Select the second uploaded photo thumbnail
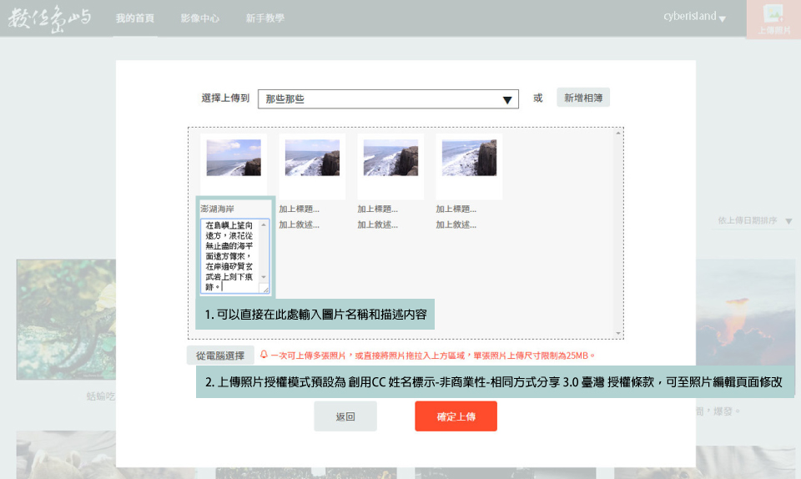 (x=312, y=158)
